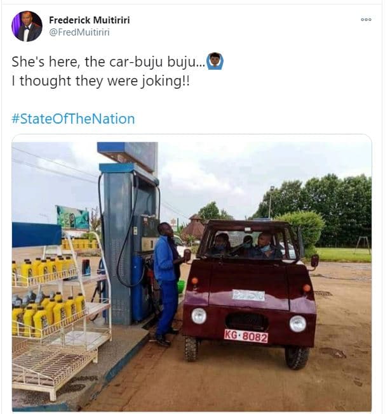390x414 pixels.
Task: Click the "I thought they were joking!!" line
Action: [101, 81]
